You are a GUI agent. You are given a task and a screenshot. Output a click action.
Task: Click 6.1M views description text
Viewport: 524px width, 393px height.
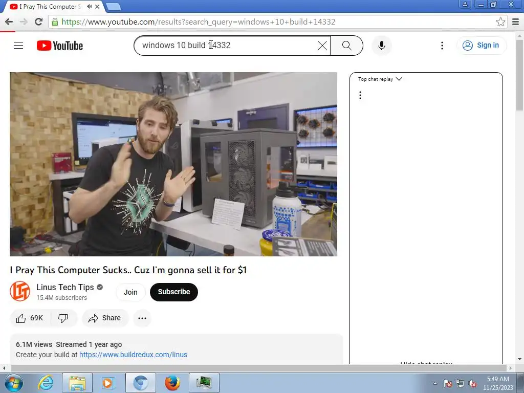pos(34,344)
